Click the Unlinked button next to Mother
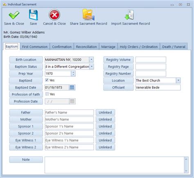This screenshot has height=178, width=194. (x=105, y=119)
